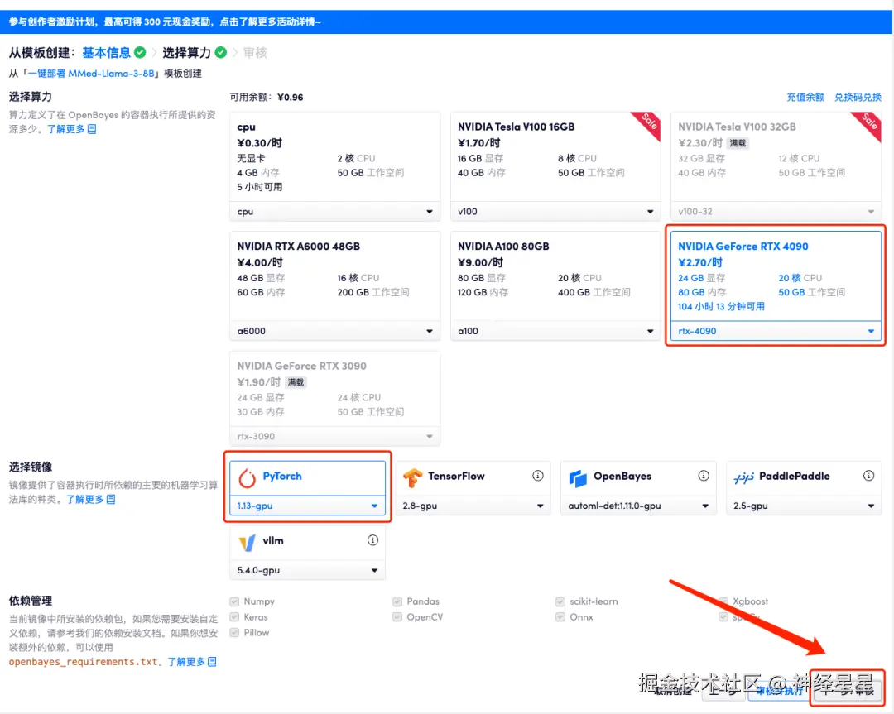
Task: Uncheck the Numpy dependency
Action: point(234,601)
